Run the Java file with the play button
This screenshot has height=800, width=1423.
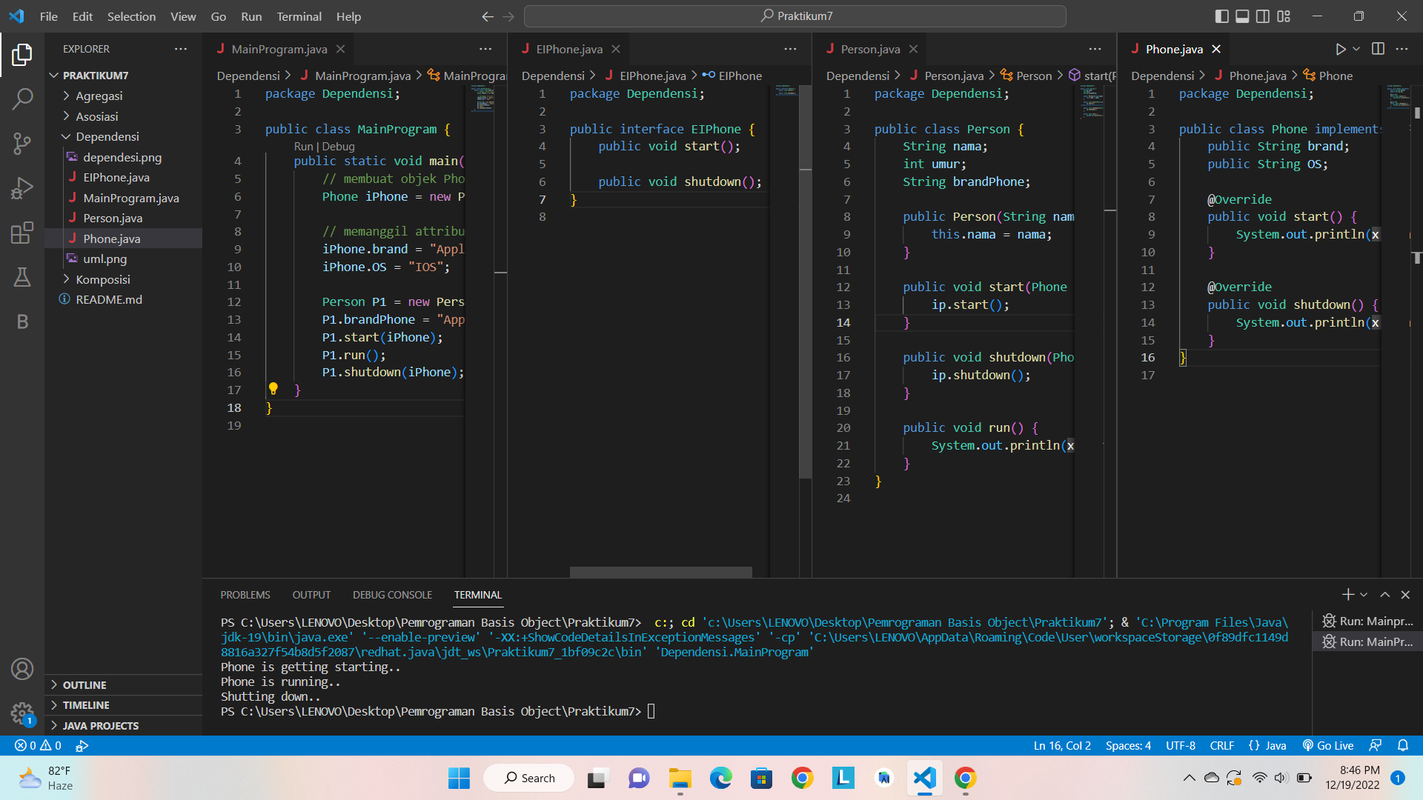coord(1340,49)
